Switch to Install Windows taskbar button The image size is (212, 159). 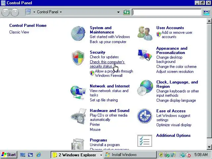130,155
